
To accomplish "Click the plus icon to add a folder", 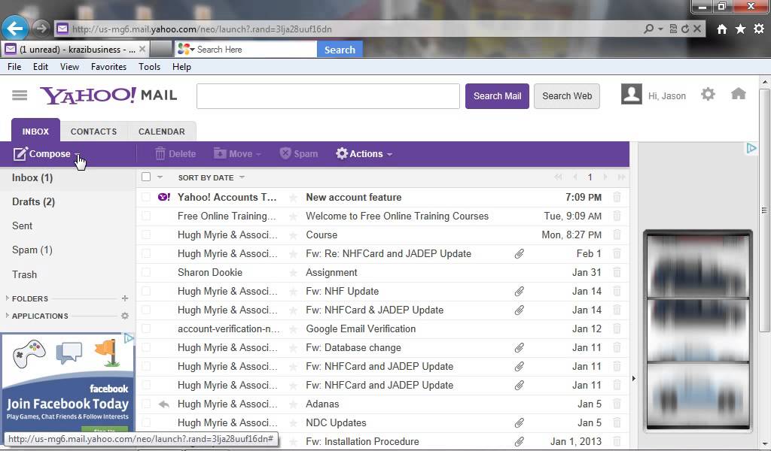I will 125,298.
